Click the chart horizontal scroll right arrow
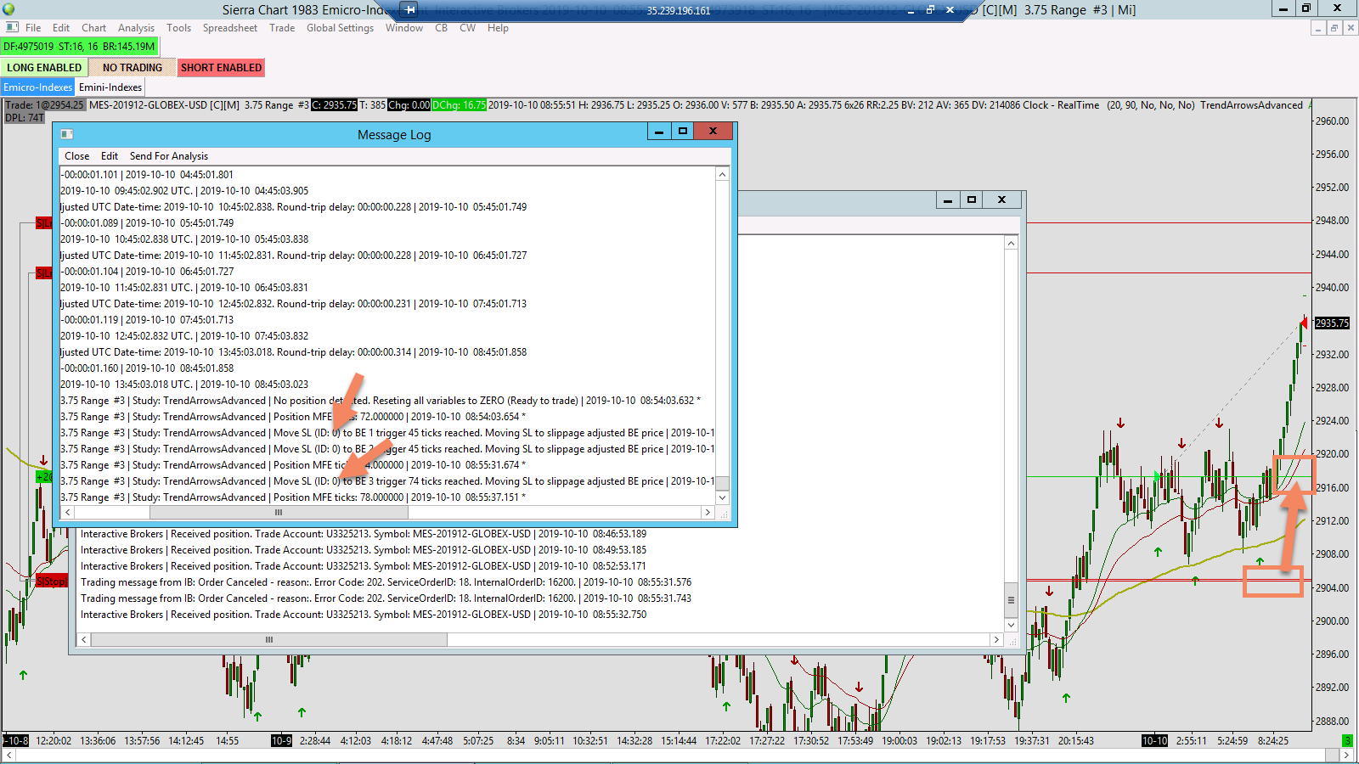 [x=1347, y=756]
